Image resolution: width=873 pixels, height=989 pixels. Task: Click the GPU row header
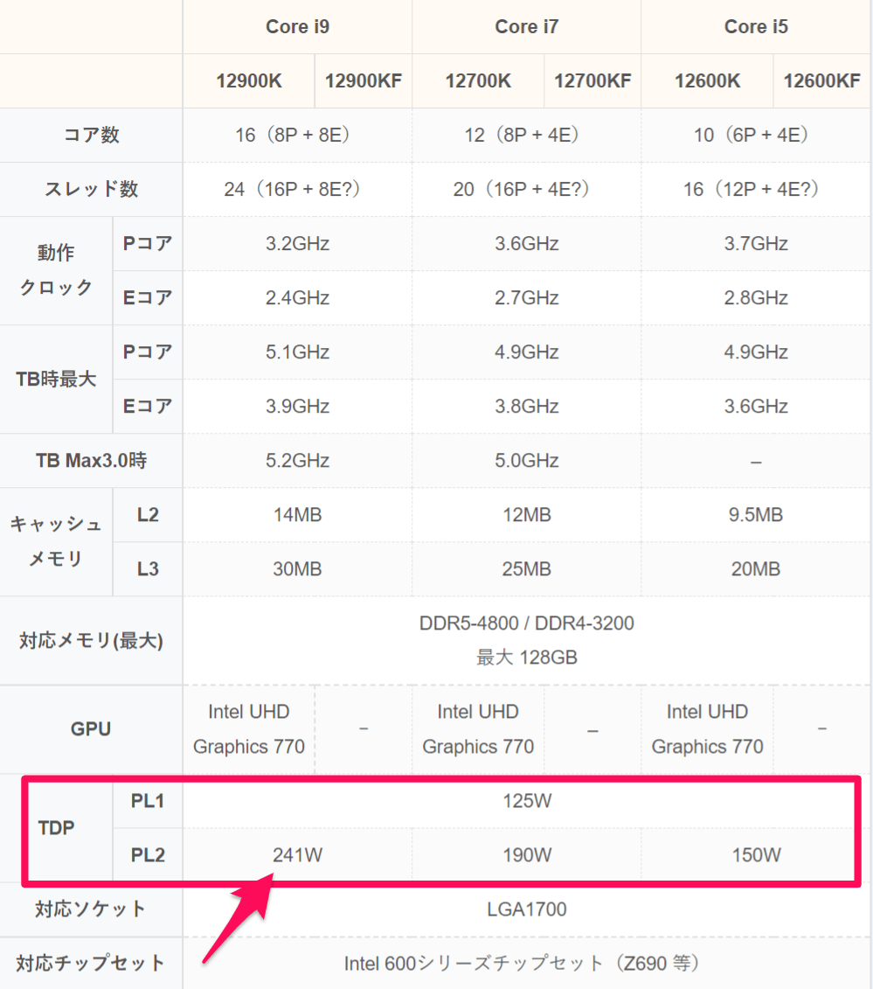click(92, 729)
